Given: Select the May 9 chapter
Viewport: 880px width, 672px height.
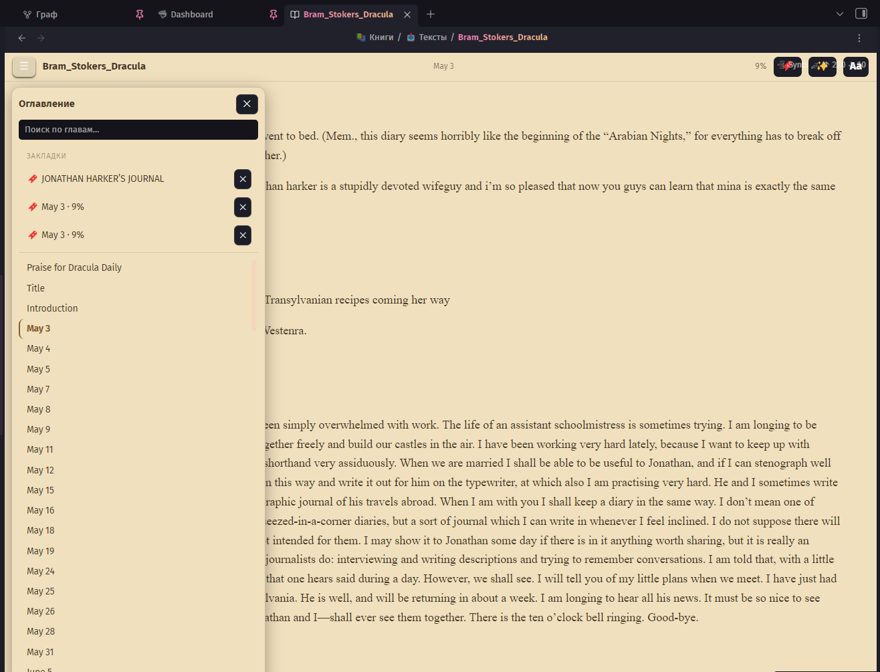Looking at the screenshot, I should coord(38,429).
